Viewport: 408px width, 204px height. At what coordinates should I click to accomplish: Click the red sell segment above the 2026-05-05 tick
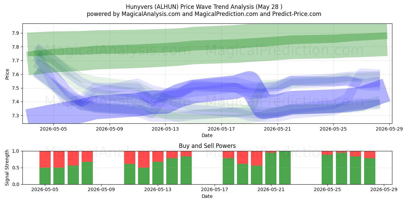(x=45, y=159)
